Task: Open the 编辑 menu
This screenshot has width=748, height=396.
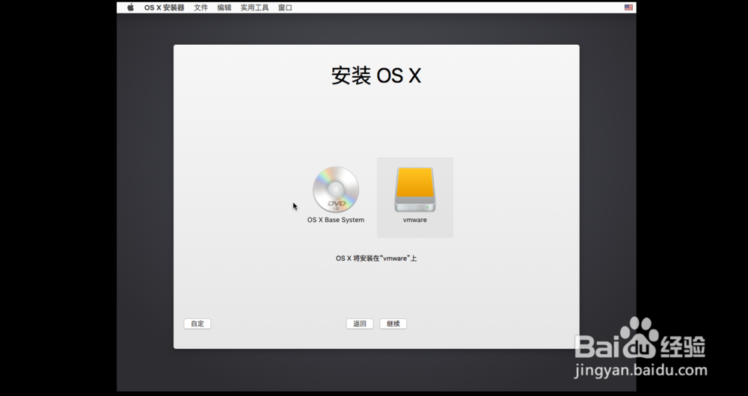Action: [x=224, y=7]
